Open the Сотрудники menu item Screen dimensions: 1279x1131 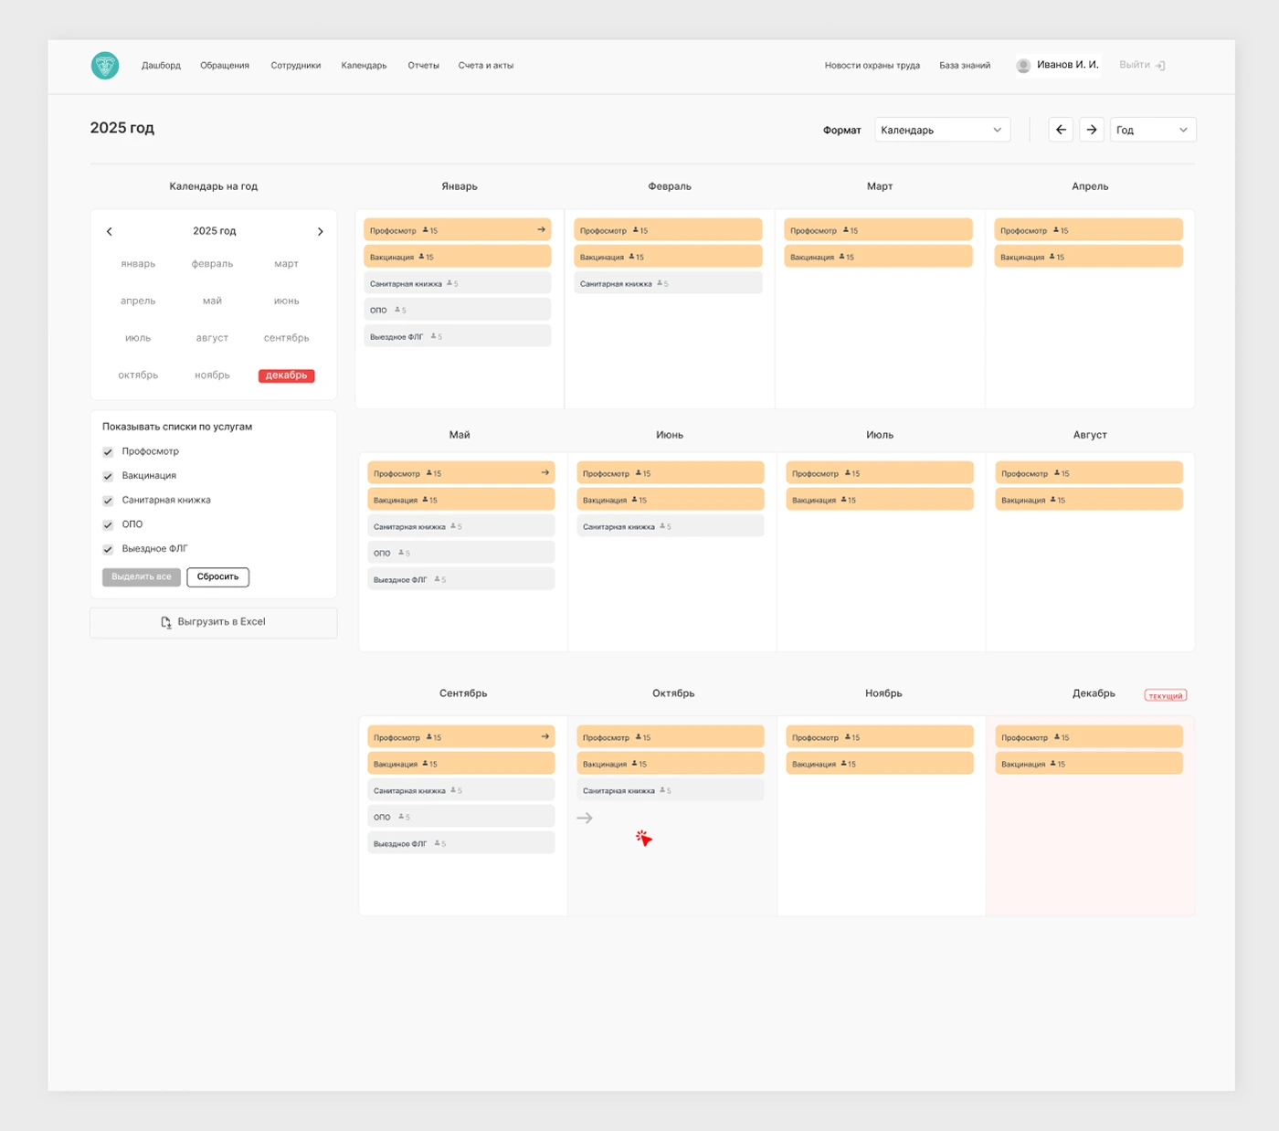(x=295, y=66)
